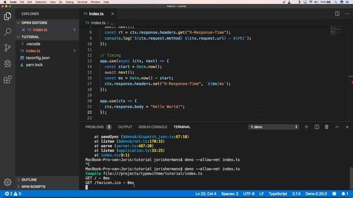This screenshot has height=198, width=353.
Task: Open the Extensions view
Action: tap(7, 79)
